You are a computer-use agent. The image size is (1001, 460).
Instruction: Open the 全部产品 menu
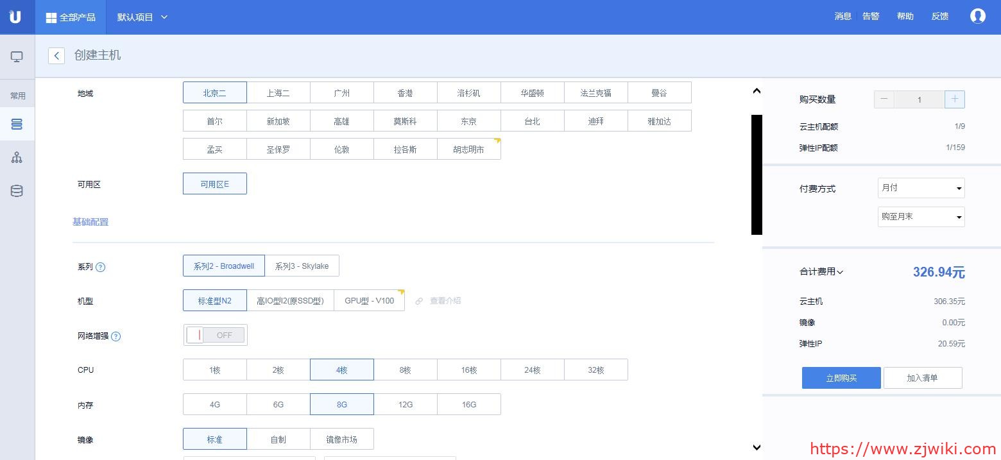click(x=71, y=17)
